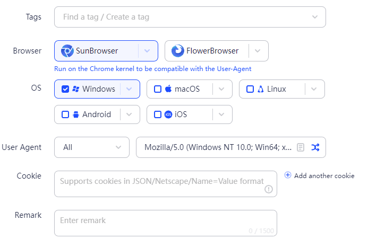Focus the Find a tag input field
This screenshot has height=239, width=385.
click(190, 17)
